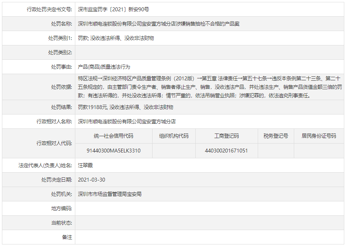Select the credit code 91440300MA5ELK3310
The width and height of the screenshot is (347, 246).
[x=113, y=151]
